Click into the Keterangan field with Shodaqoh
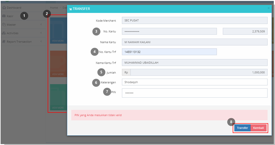Viewport: 275px width, 145px height. click(195, 82)
